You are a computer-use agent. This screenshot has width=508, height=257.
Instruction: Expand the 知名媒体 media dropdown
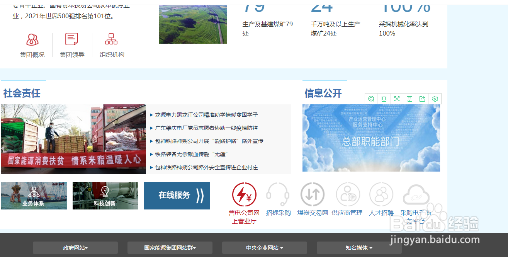(358, 248)
